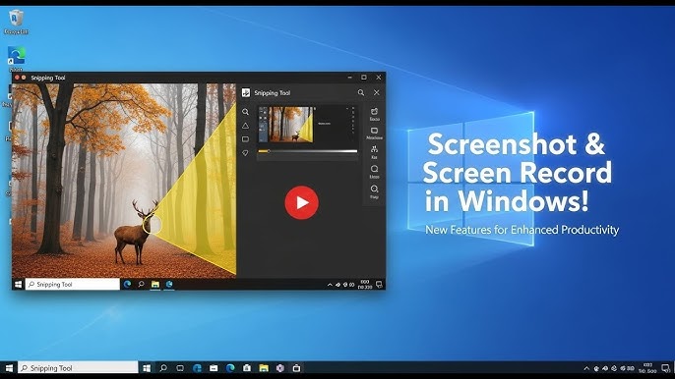Click the clock in the inner window taskbar
This screenshot has width=675, height=379.
(x=365, y=284)
